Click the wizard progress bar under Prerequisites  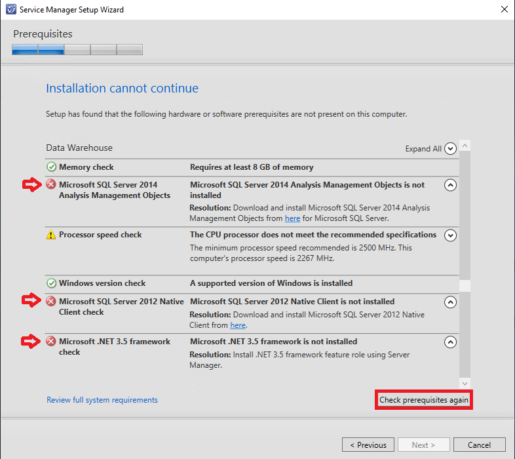(77, 49)
